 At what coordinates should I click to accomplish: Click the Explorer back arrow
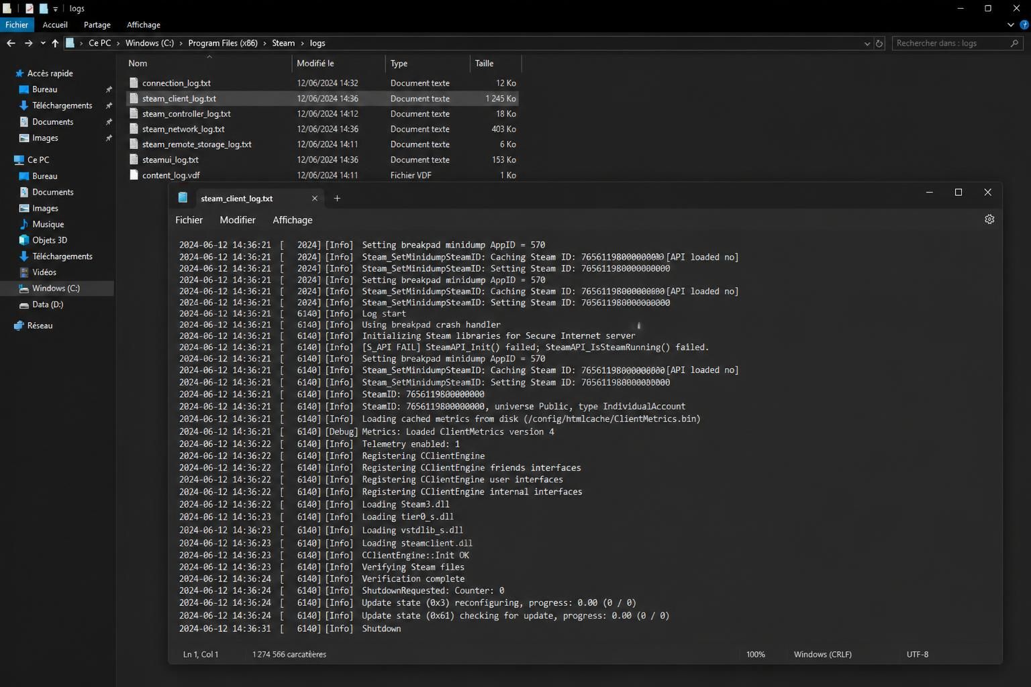11,43
